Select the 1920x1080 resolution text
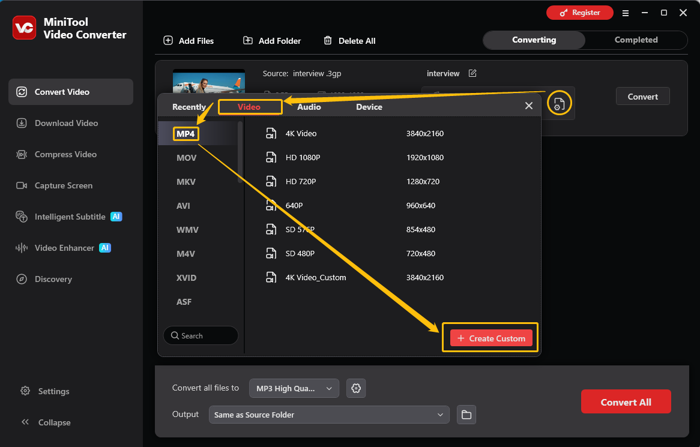This screenshot has width=700, height=447. point(424,157)
